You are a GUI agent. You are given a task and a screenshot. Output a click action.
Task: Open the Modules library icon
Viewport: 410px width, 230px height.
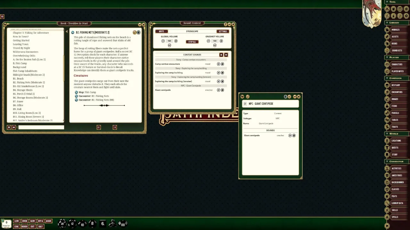387,30
